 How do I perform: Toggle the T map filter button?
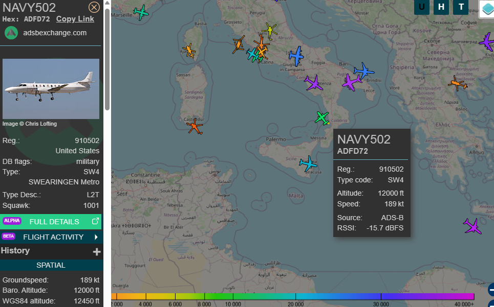(461, 7)
